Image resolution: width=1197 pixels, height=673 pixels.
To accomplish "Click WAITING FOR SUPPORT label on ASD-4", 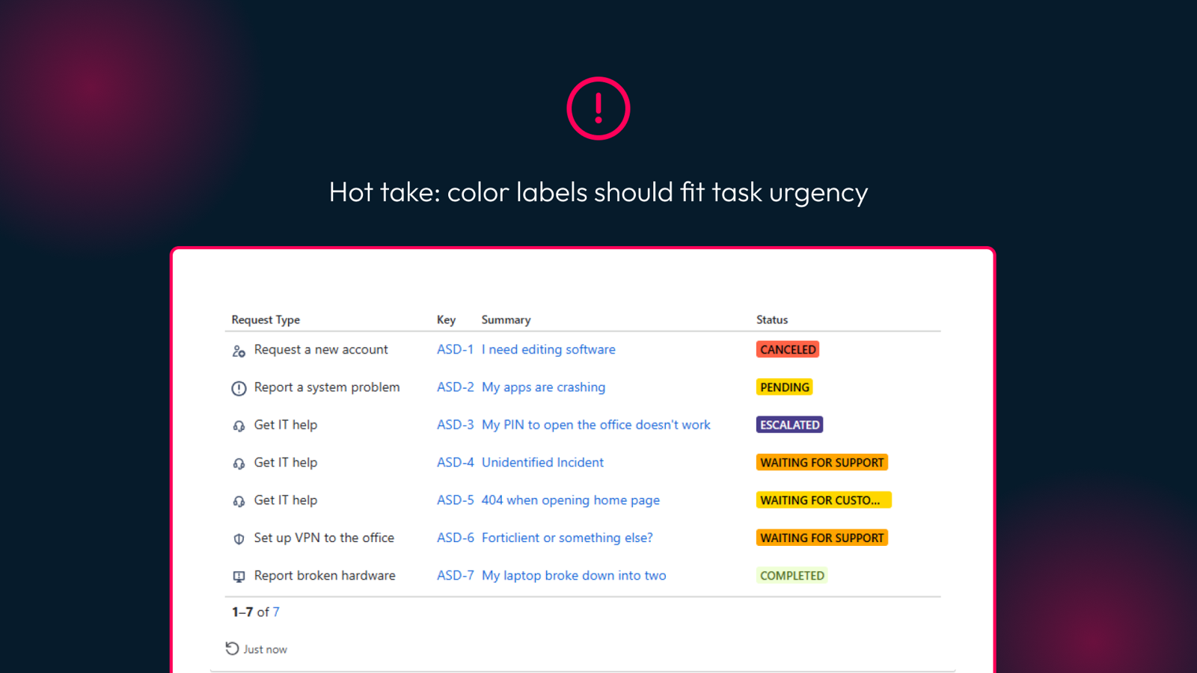I will pyautogui.click(x=822, y=462).
